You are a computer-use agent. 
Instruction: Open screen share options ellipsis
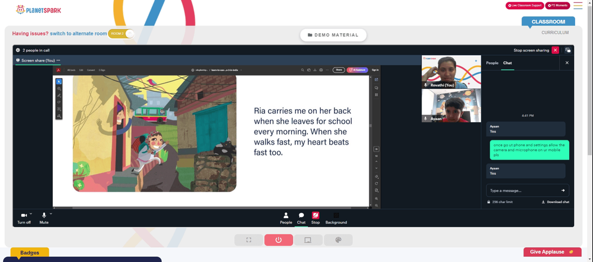click(x=58, y=60)
